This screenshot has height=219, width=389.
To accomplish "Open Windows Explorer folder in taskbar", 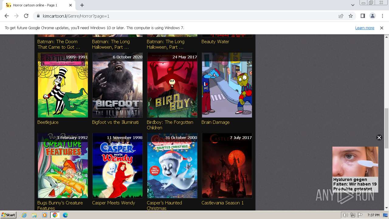I will click(34, 215).
